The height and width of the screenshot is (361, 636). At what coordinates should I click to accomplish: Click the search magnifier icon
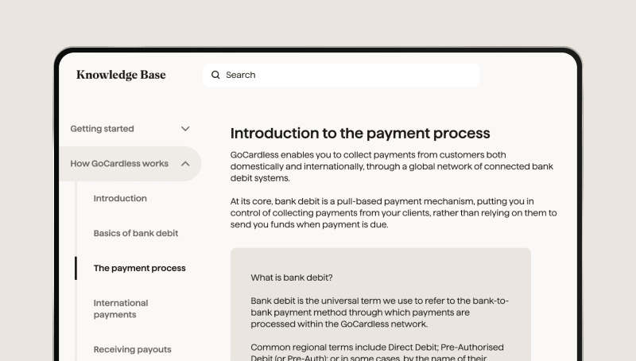[215, 75]
